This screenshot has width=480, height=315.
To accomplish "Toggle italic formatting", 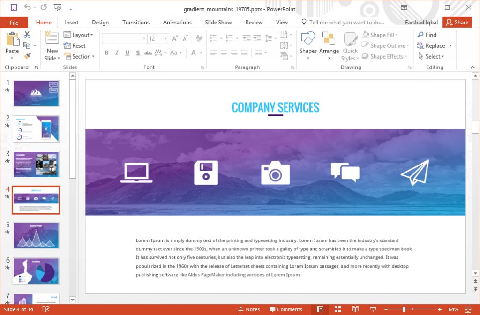I will tap(116, 52).
